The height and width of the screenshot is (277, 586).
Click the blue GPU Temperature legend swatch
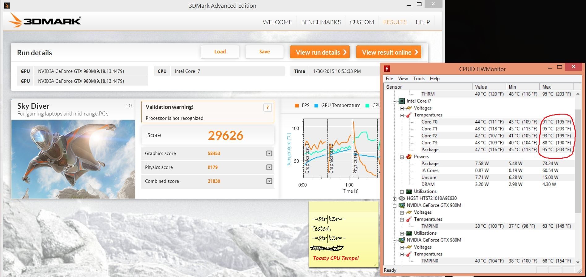(316, 106)
